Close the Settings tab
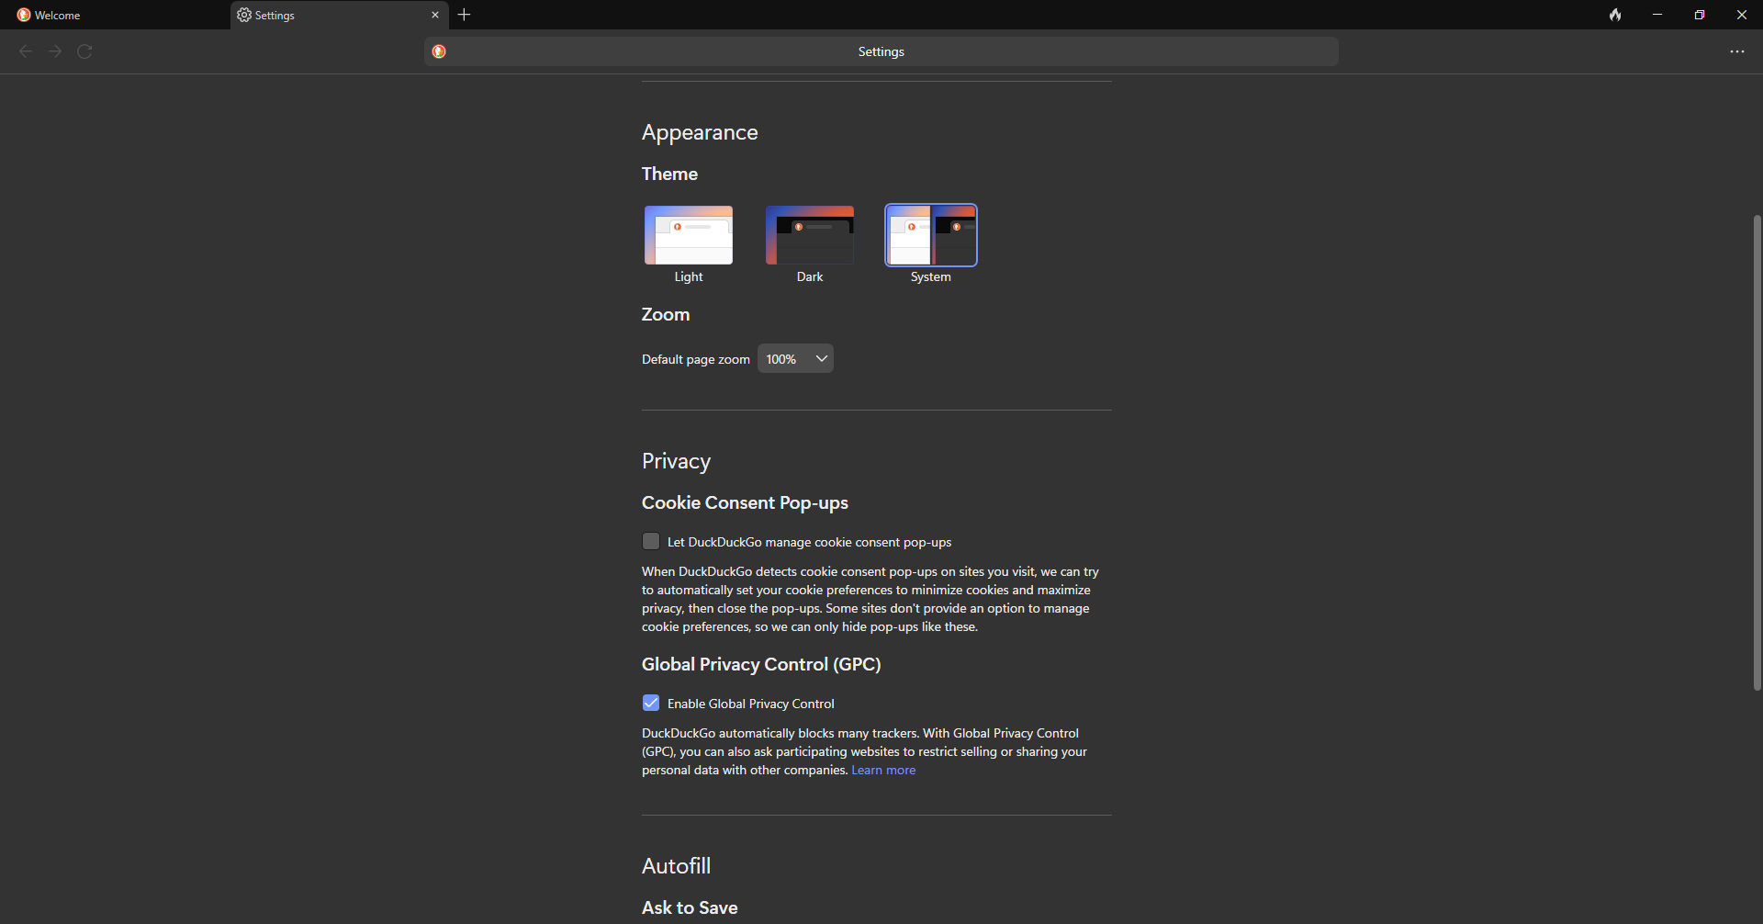Image resolution: width=1763 pixels, height=924 pixels. tap(435, 15)
